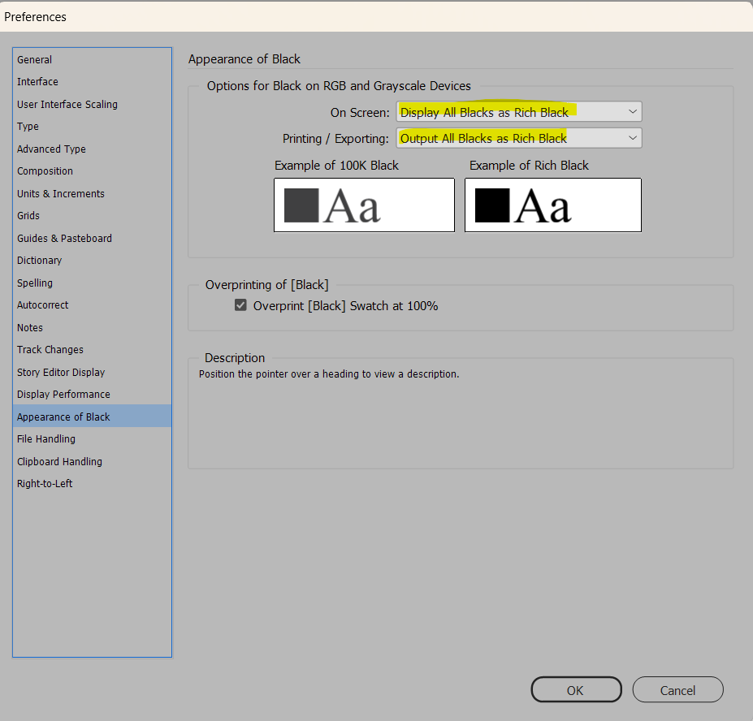Click 'Options for Black on RGB' group heading

339,86
